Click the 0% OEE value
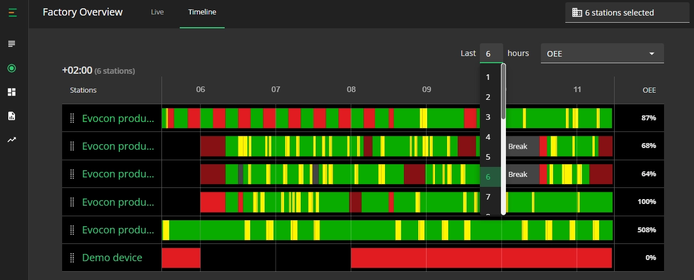The height and width of the screenshot is (280, 694). [x=651, y=258]
